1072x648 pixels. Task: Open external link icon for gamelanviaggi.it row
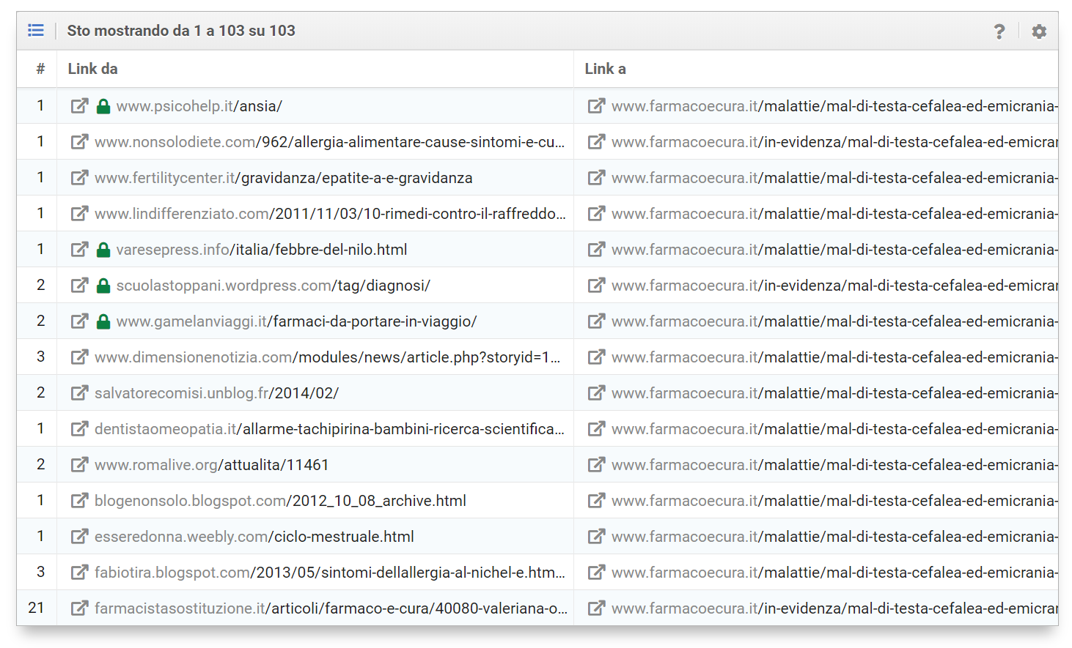pyautogui.click(x=79, y=321)
